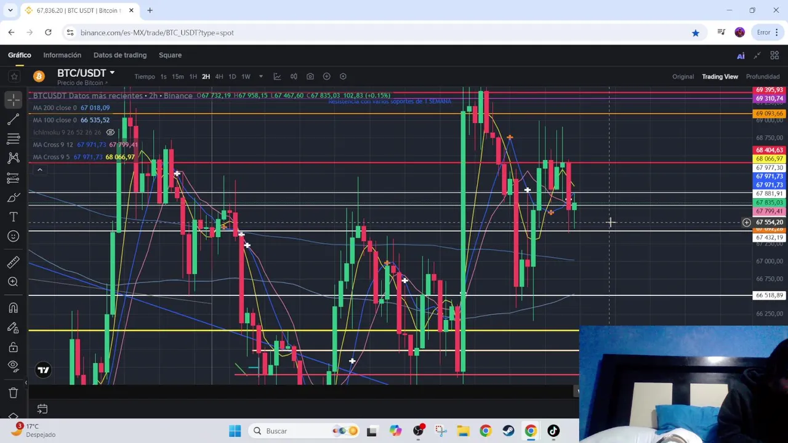
Task: Switch chart interval to 1H
Action: point(193,76)
